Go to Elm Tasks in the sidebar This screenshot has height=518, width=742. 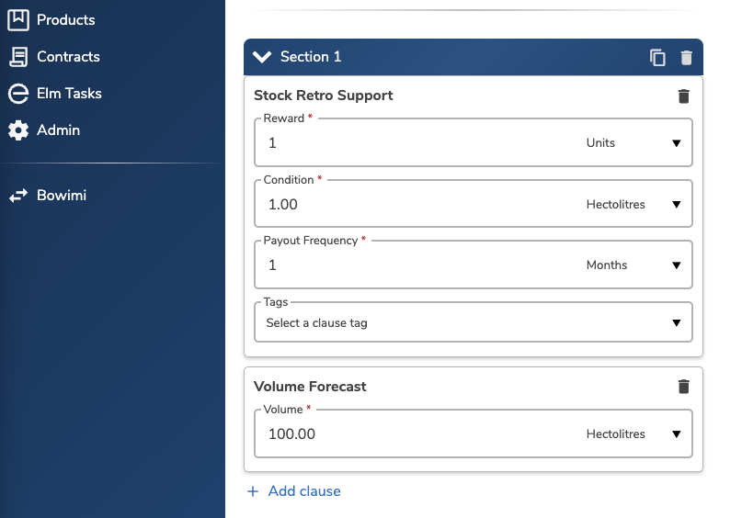(69, 94)
